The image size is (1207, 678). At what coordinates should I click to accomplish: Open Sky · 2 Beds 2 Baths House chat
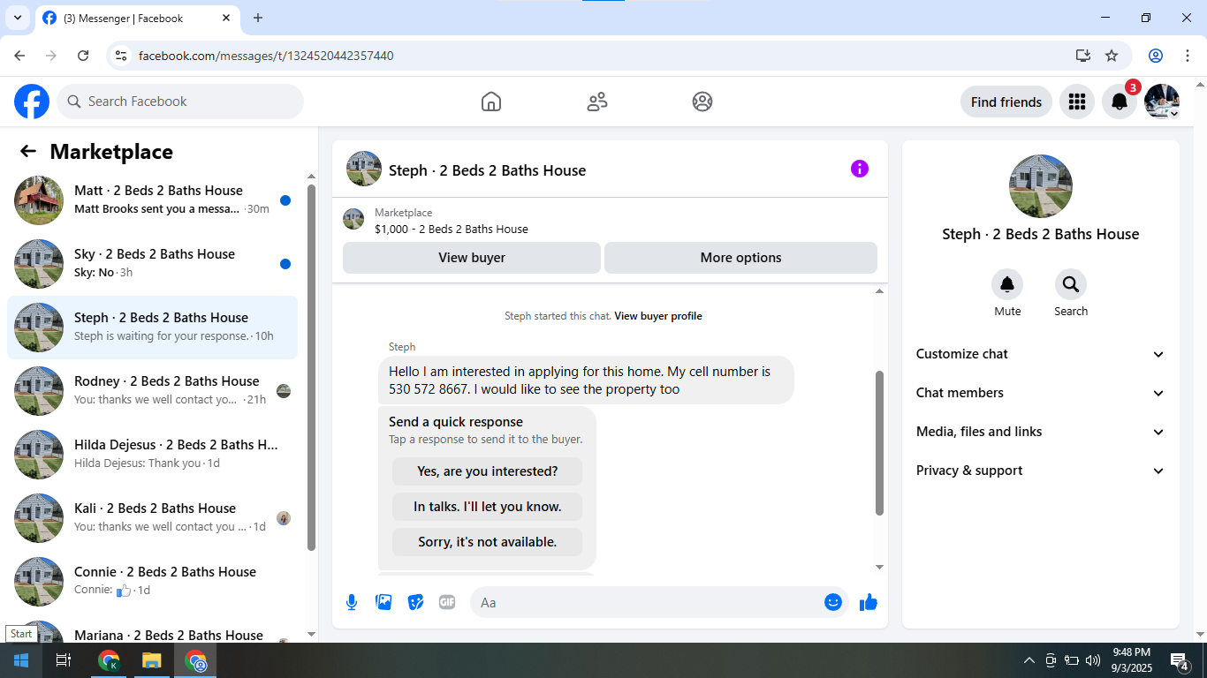(x=153, y=264)
